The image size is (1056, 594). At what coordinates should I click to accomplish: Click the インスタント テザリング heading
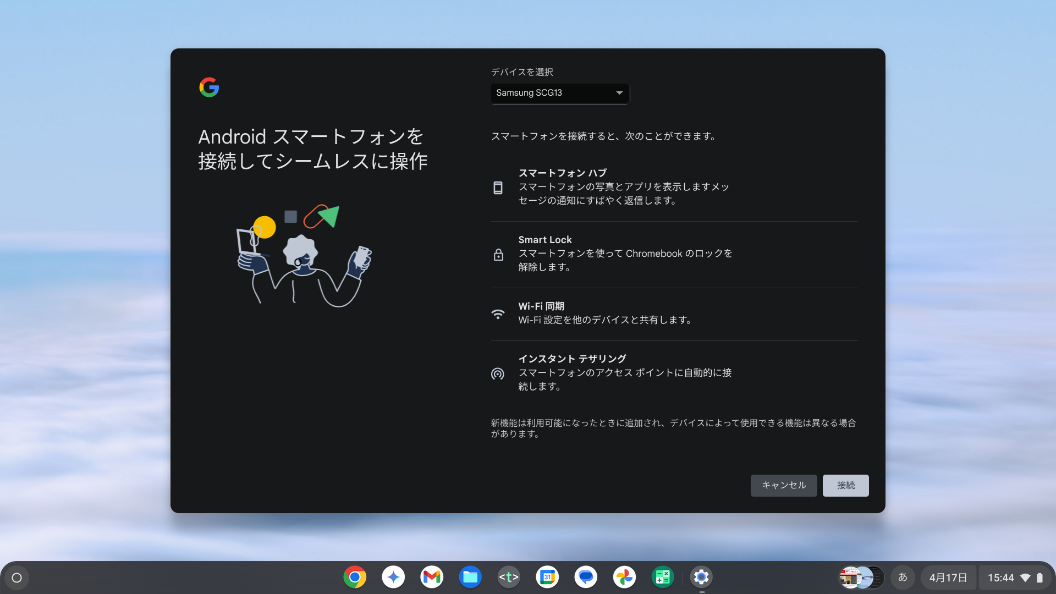tap(572, 359)
